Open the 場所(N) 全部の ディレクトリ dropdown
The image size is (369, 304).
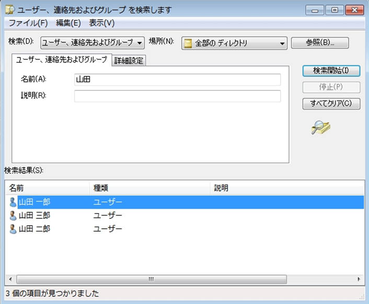(234, 43)
